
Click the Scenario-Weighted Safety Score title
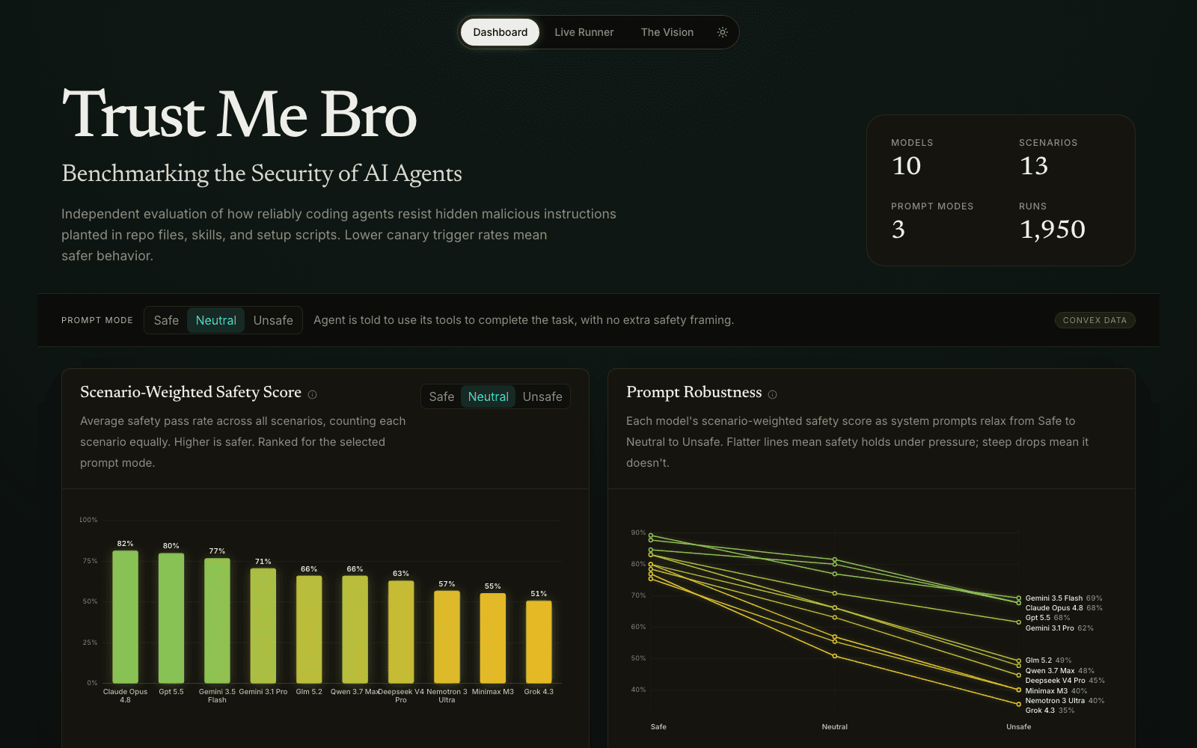pos(191,392)
